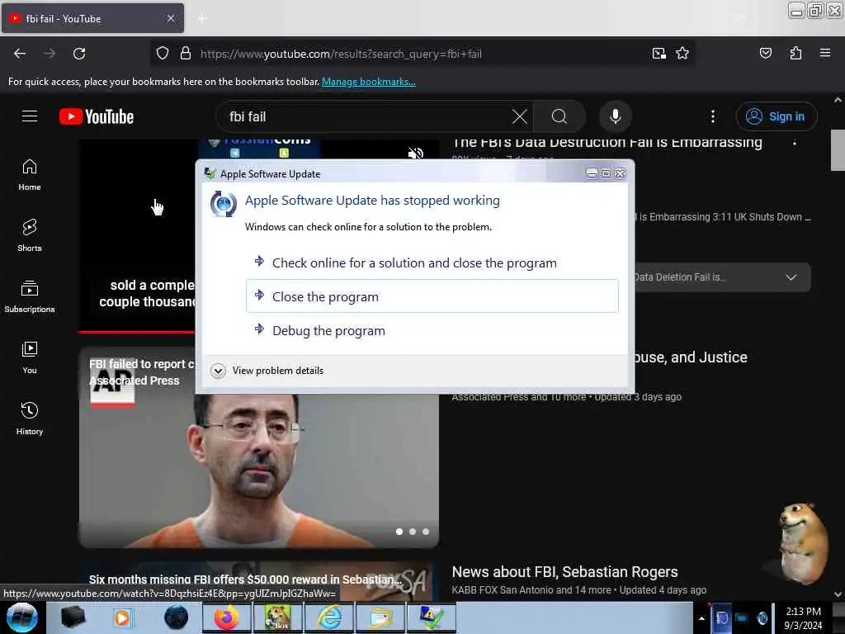The height and width of the screenshot is (634, 845).
Task: Open video options dots beside Data Destruction title
Action: [795, 143]
